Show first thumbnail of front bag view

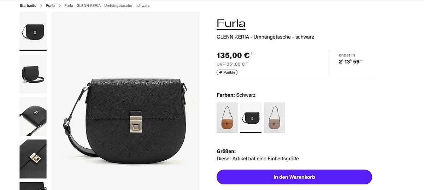coord(33,31)
